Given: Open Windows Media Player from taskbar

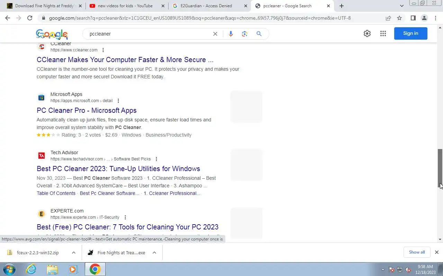Looking at the screenshot, I should pyautogui.click(x=73, y=269).
